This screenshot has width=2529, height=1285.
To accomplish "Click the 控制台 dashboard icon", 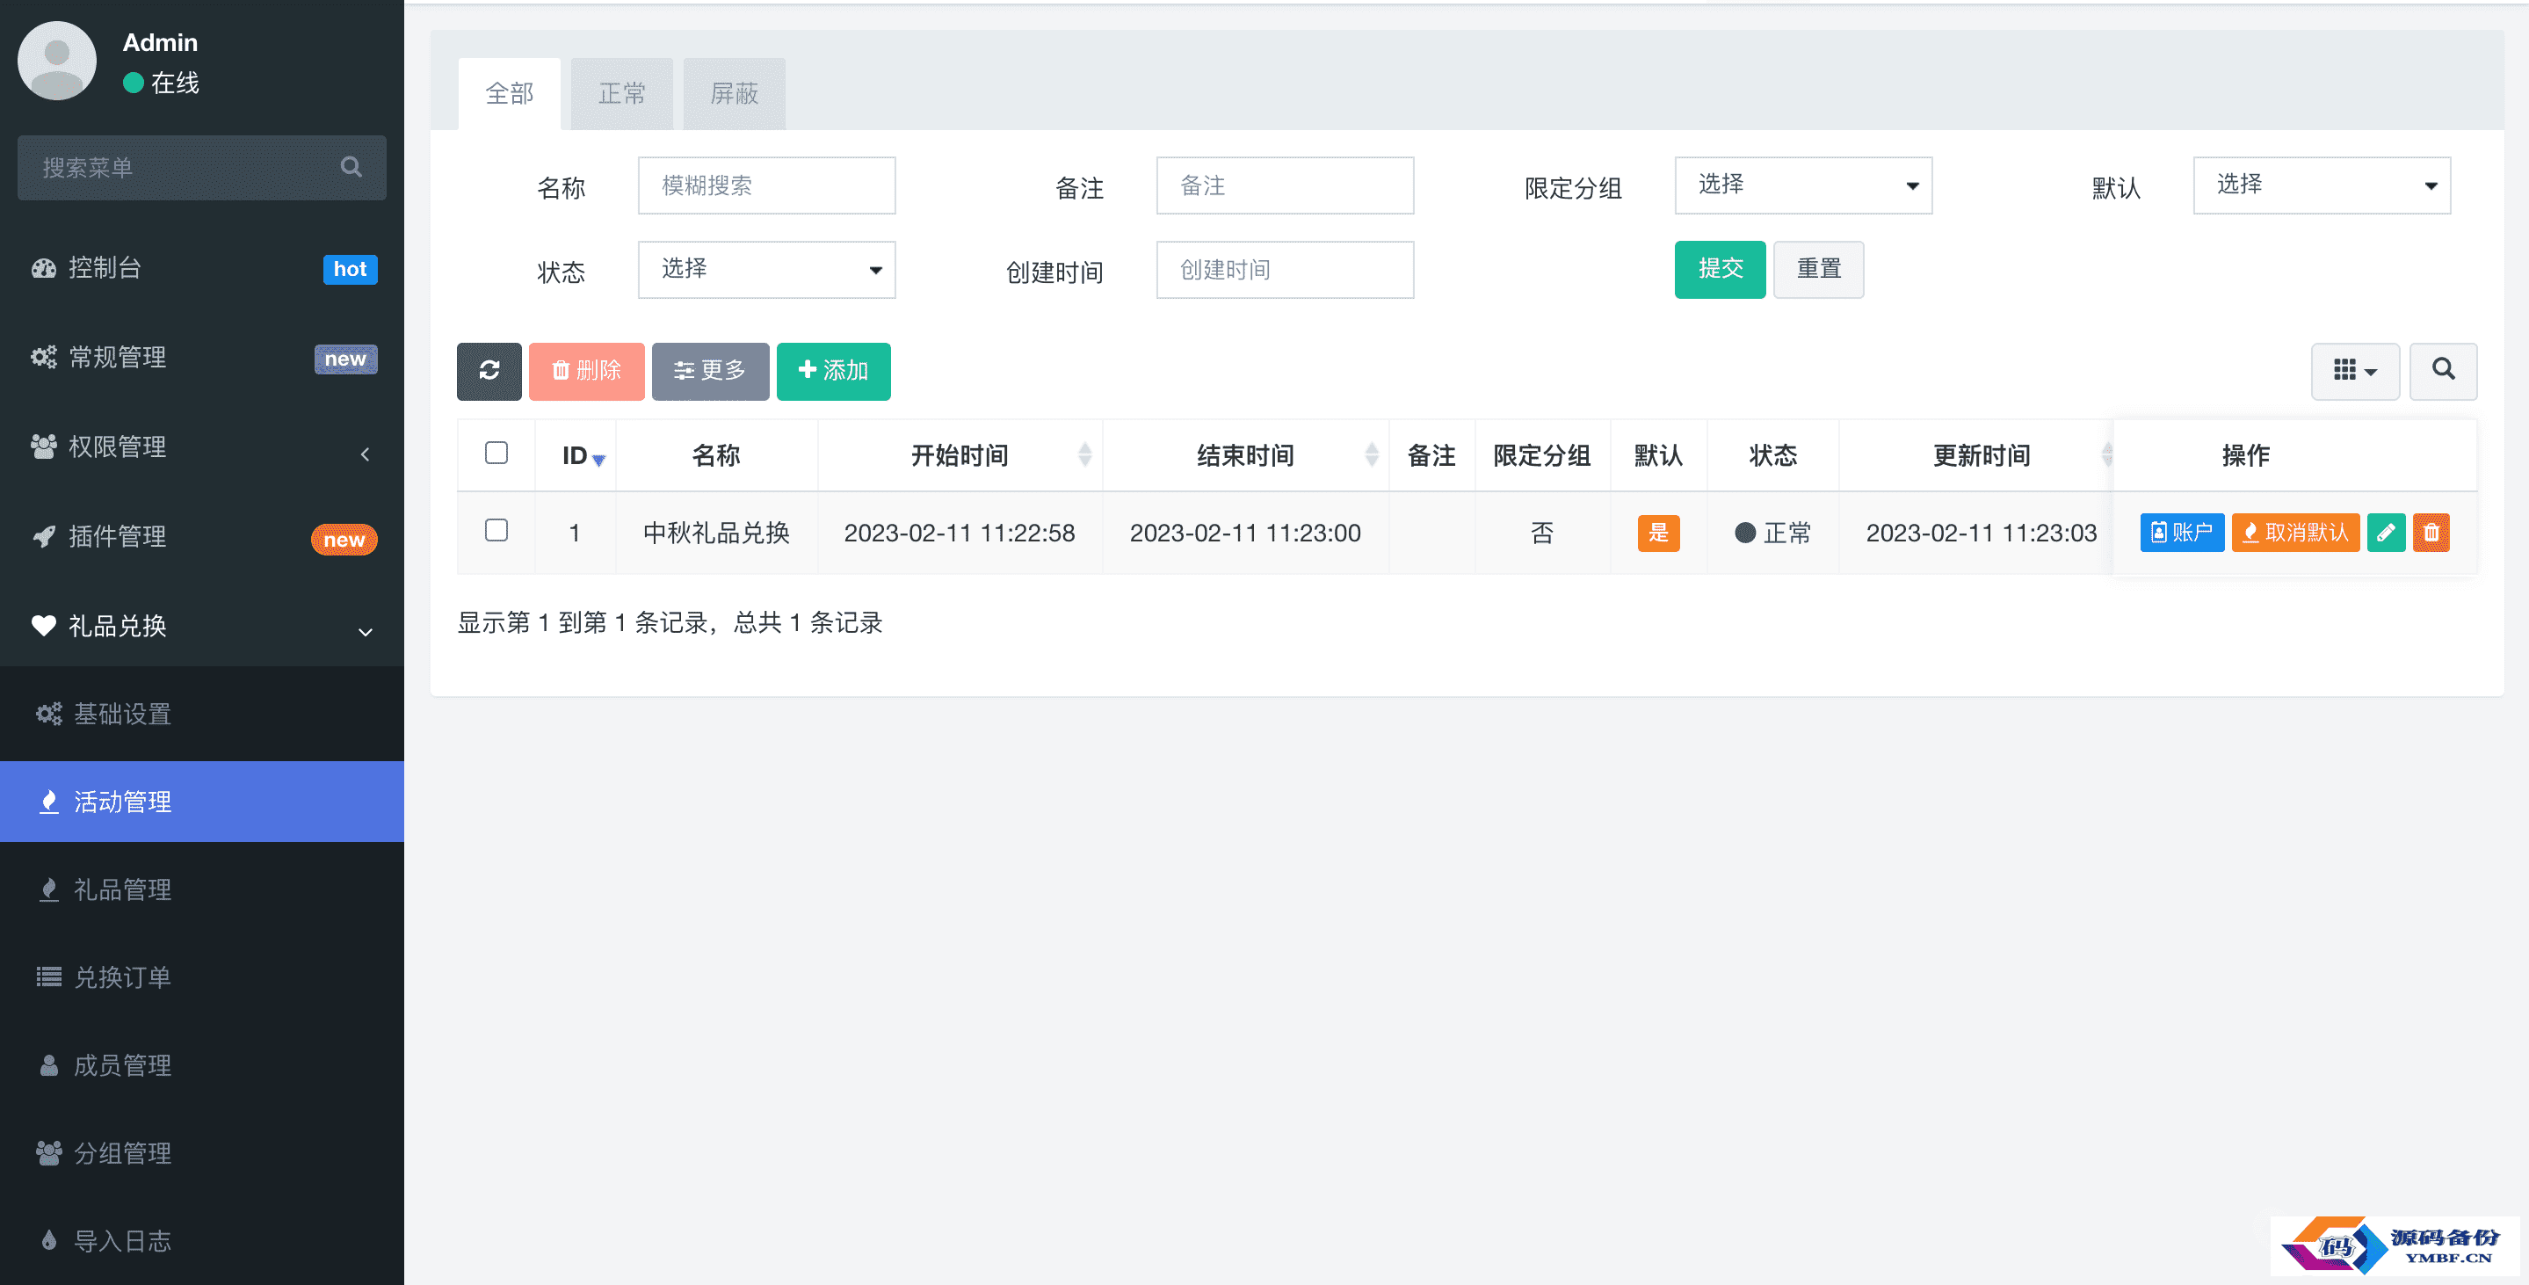I will pos(44,268).
